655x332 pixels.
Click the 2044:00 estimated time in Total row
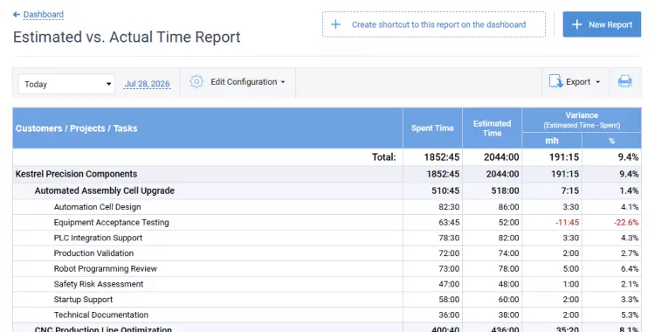click(501, 157)
